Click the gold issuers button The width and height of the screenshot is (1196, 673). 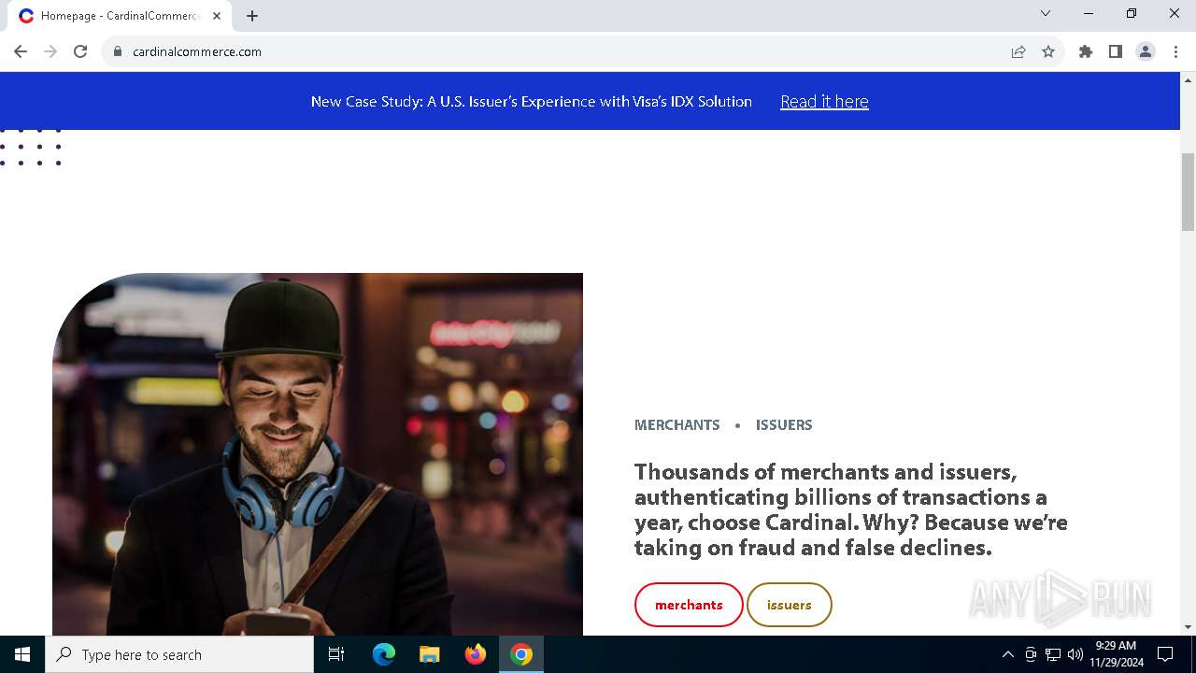click(x=790, y=605)
